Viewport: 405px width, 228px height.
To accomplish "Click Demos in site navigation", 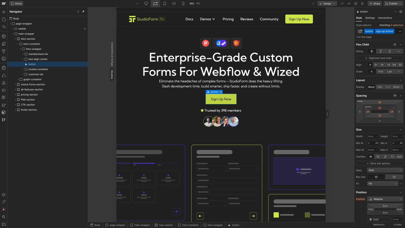I will [x=207, y=19].
